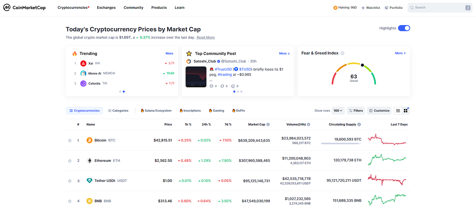The width and height of the screenshot is (476, 209).
Task: Open the Filters panel
Action: [x=356, y=111]
